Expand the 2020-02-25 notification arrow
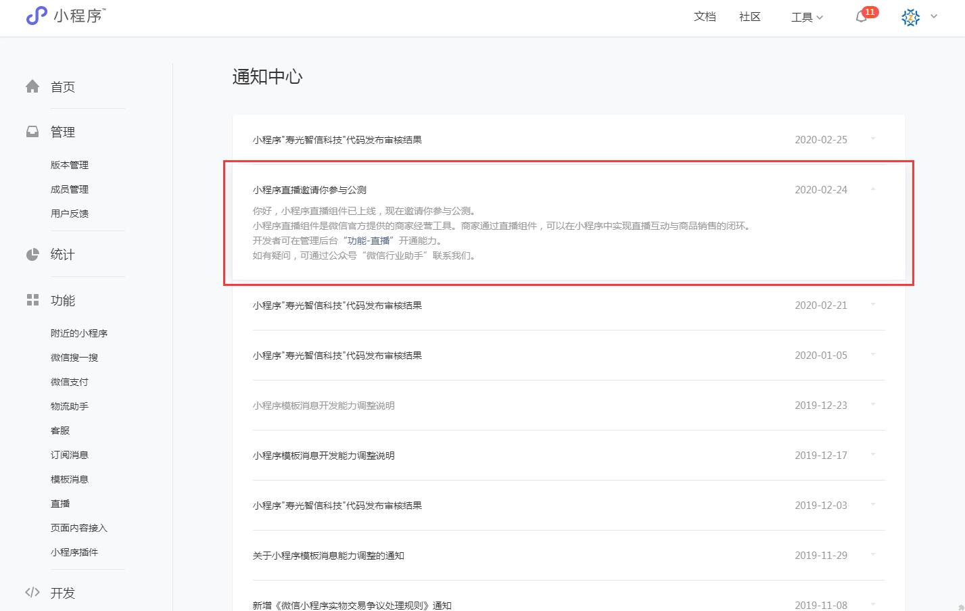965x611 pixels. (873, 139)
